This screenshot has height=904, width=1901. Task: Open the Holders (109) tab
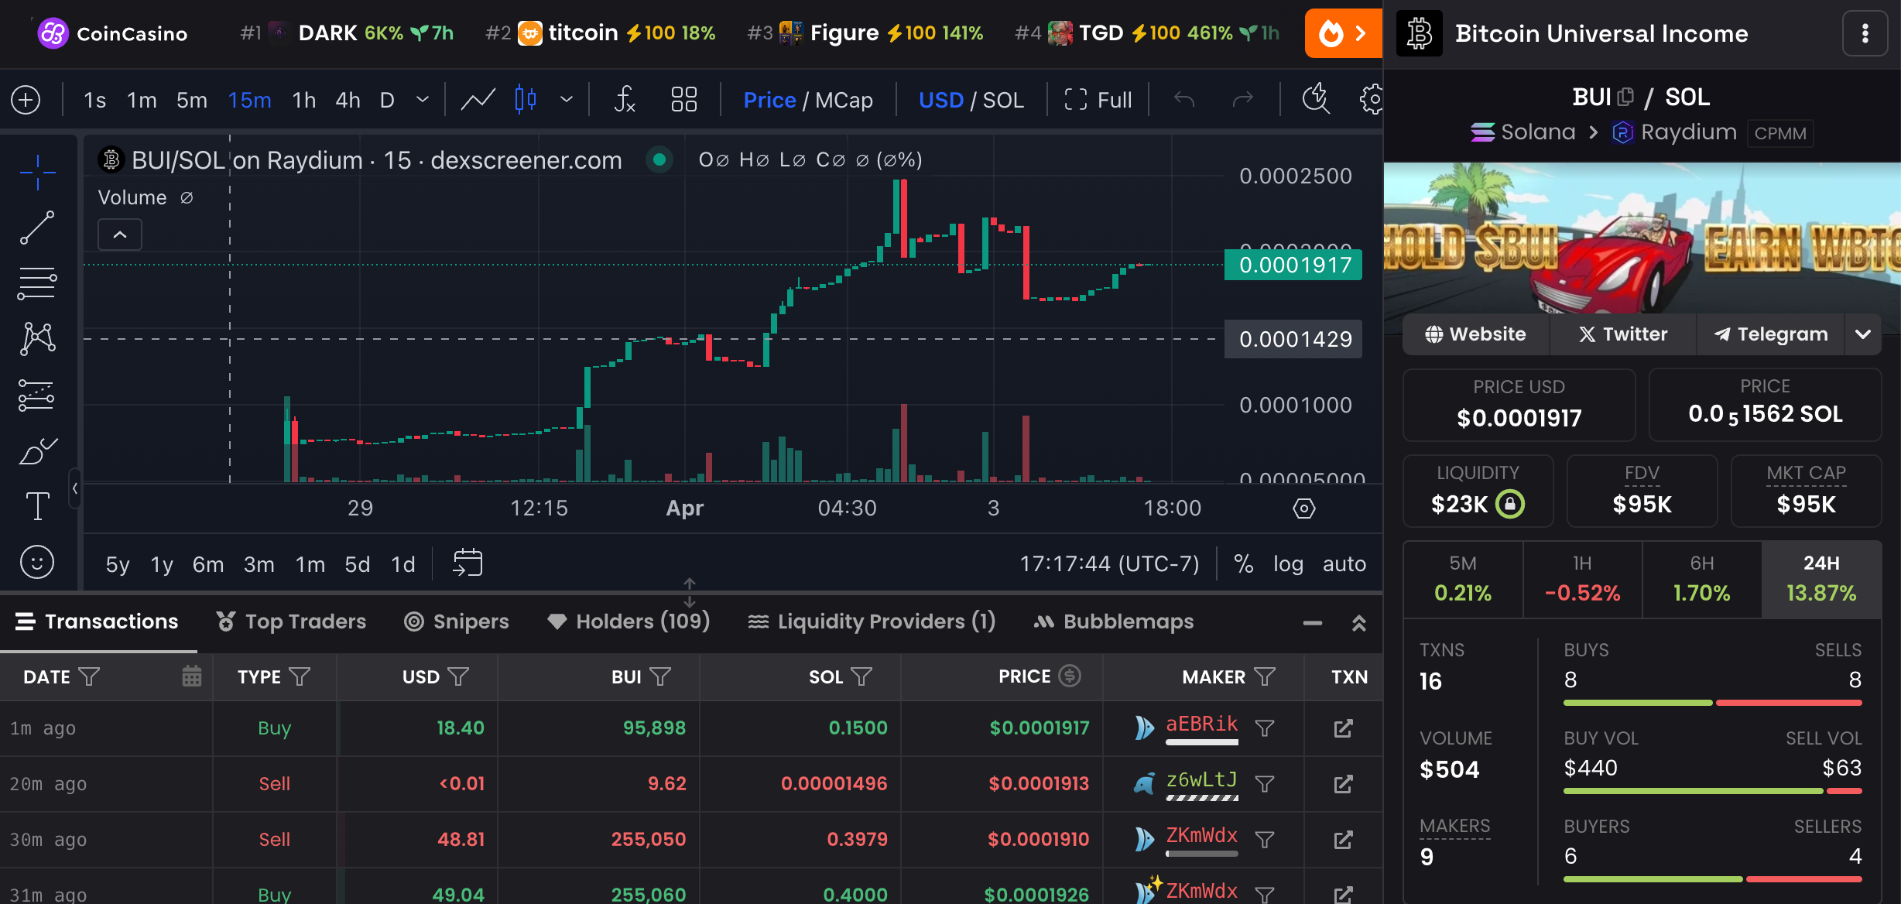coord(629,621)
